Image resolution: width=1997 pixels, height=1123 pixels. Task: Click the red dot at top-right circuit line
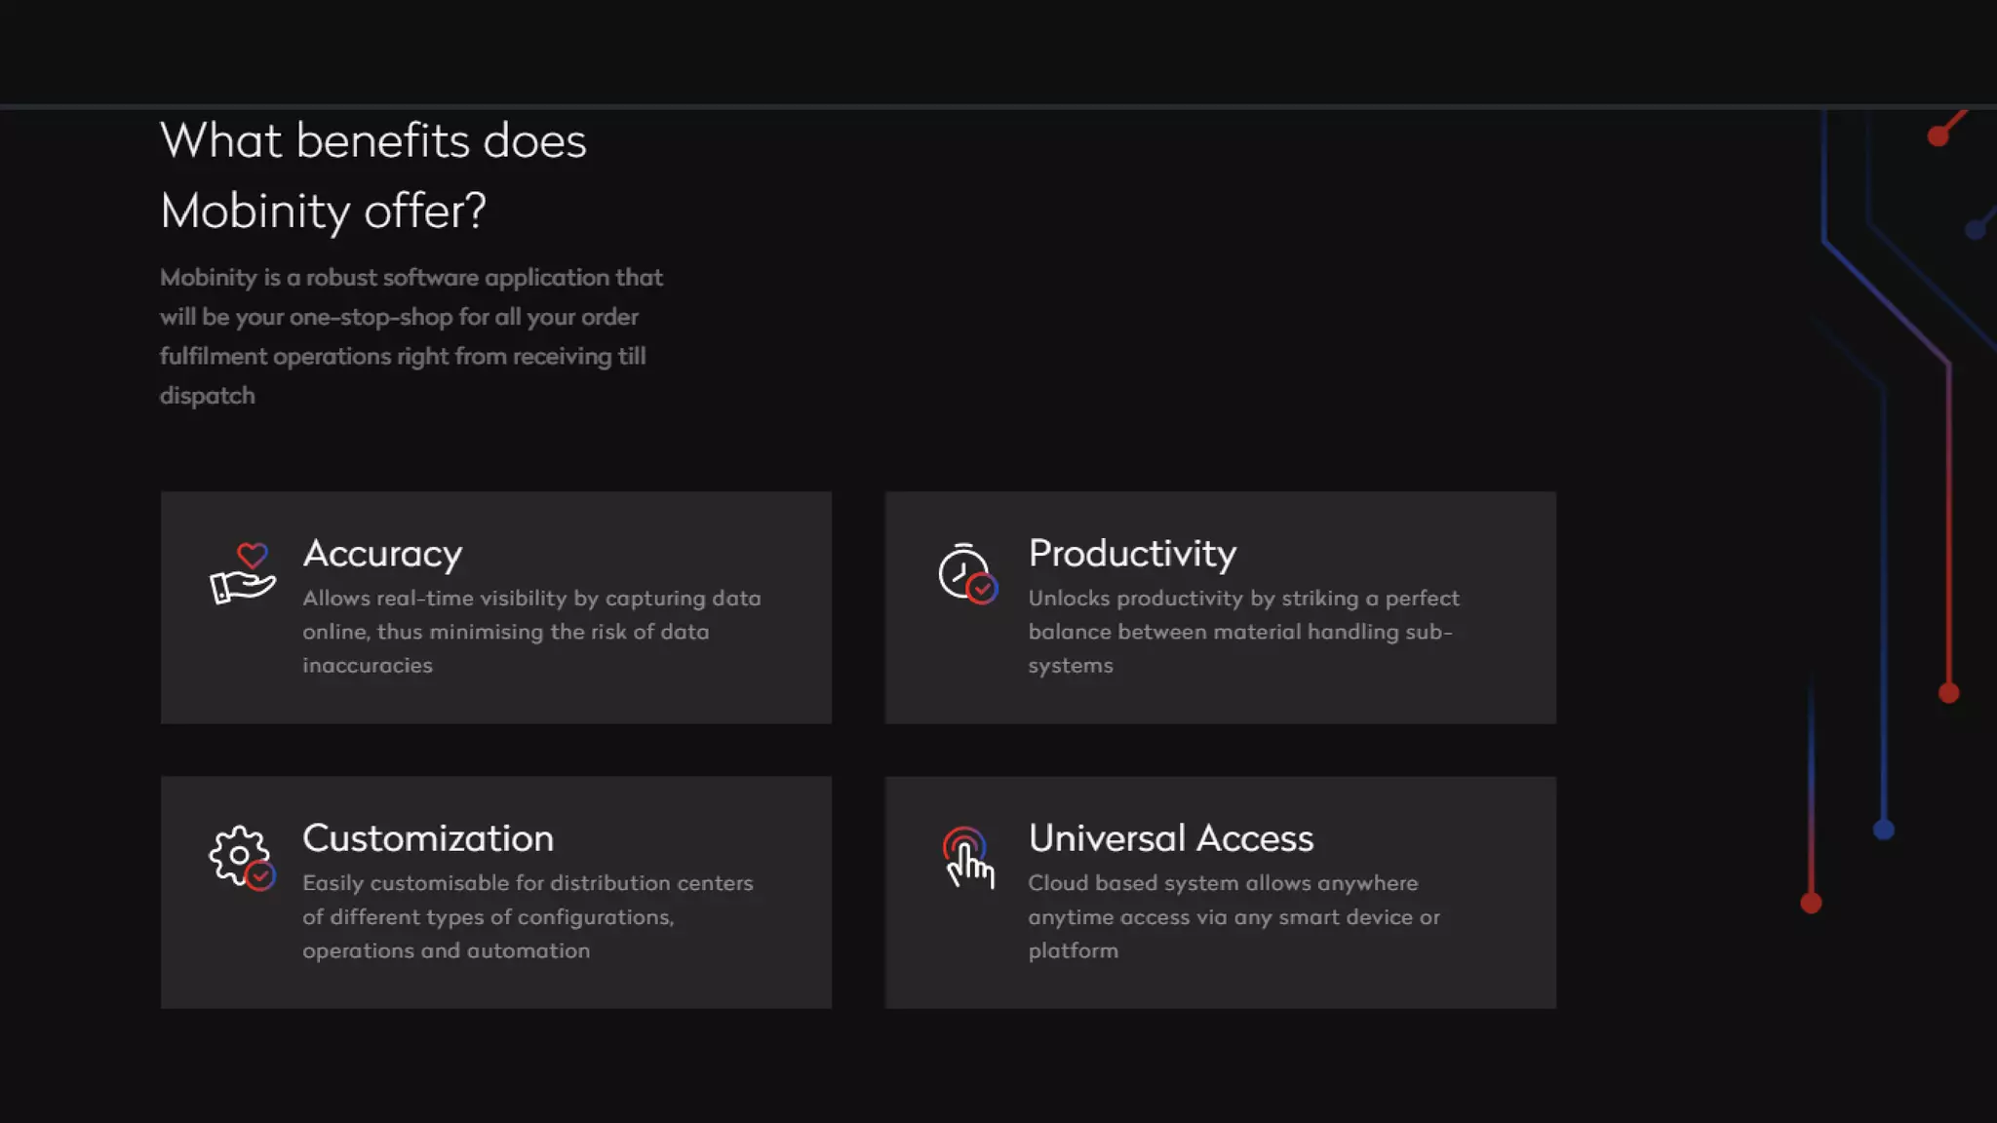[x=1938, y=136]
